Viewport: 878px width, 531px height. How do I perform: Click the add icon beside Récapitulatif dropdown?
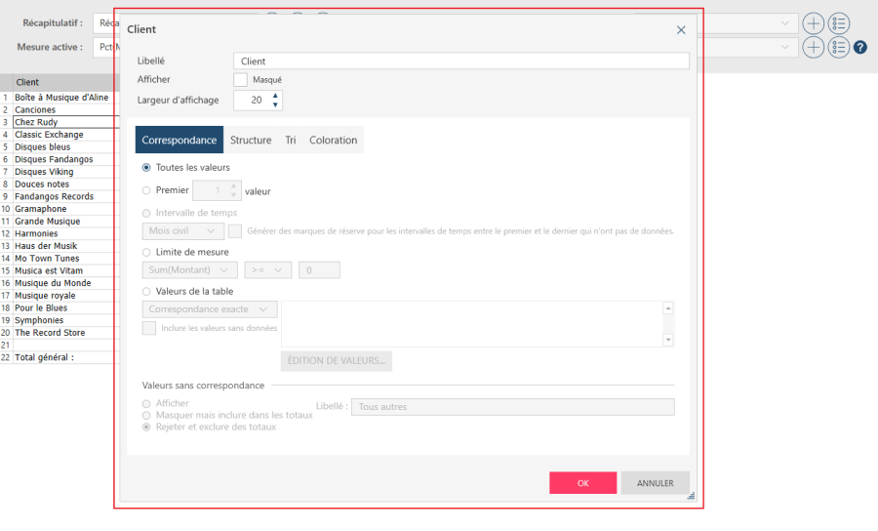pos(813,23)
